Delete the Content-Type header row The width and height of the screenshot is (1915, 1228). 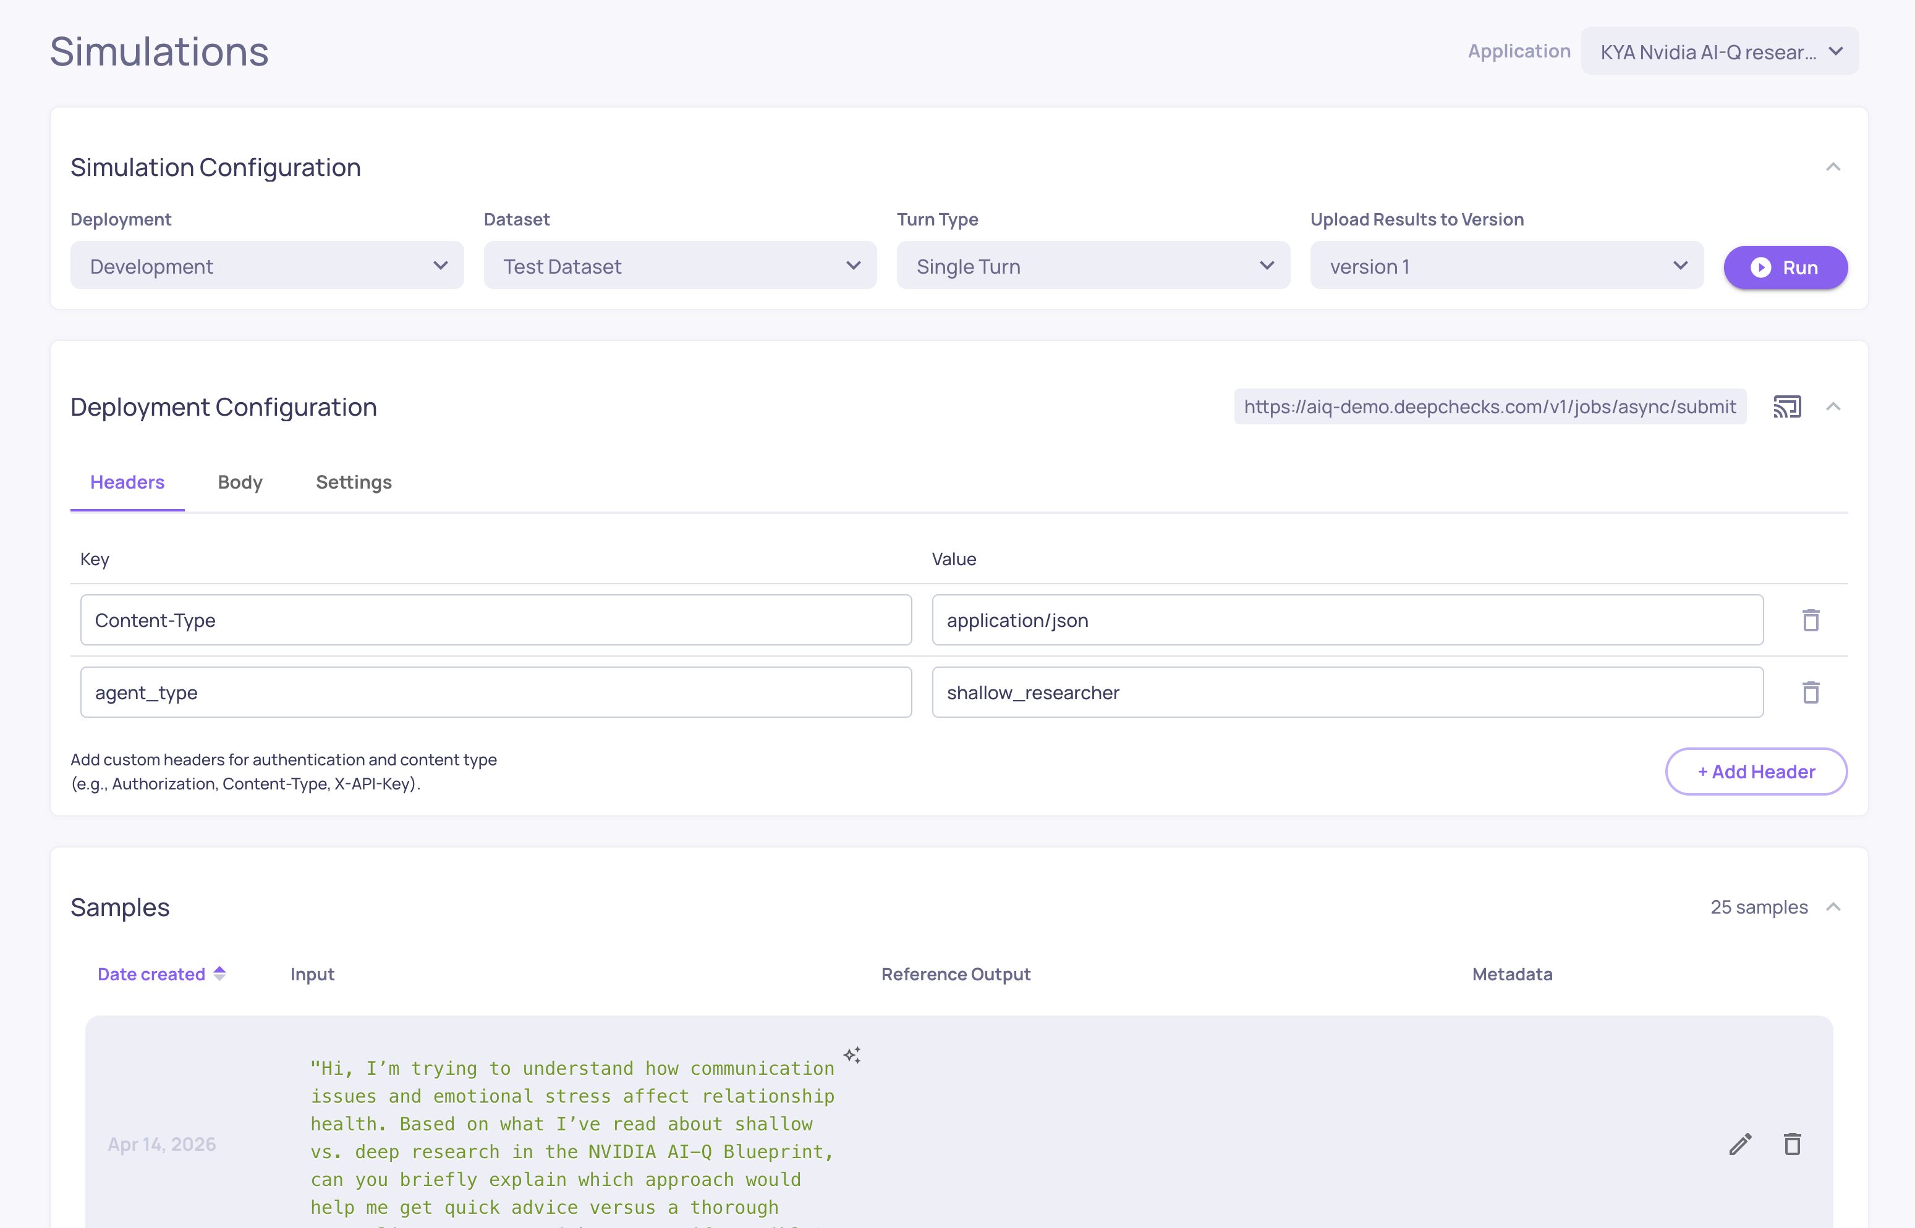pyautogui.click(x=1811, y=620)
